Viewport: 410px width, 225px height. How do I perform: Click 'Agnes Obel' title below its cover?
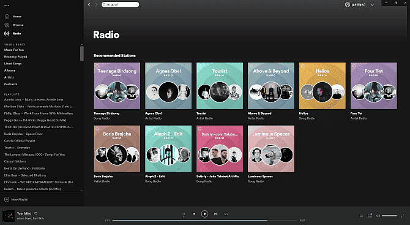[x=154, y=113]
